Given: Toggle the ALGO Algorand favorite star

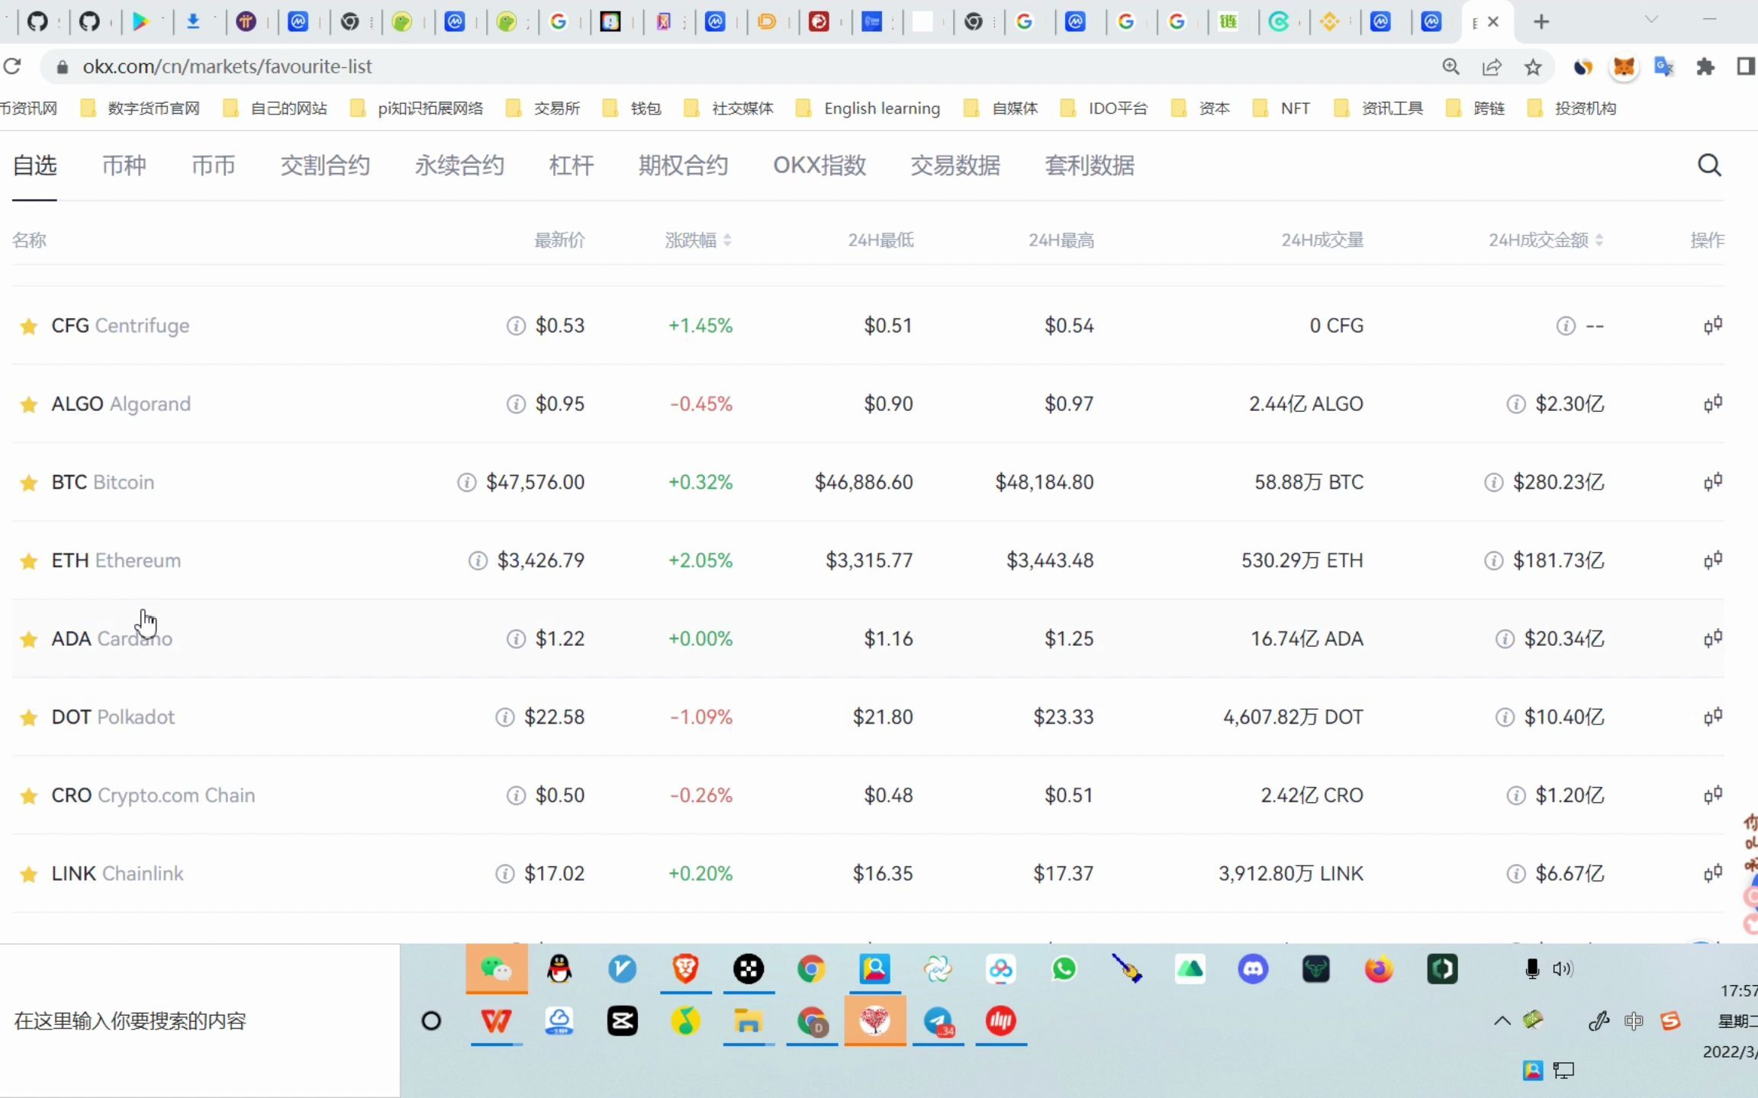Looking at the screenshot, I should tap(29, 404).
